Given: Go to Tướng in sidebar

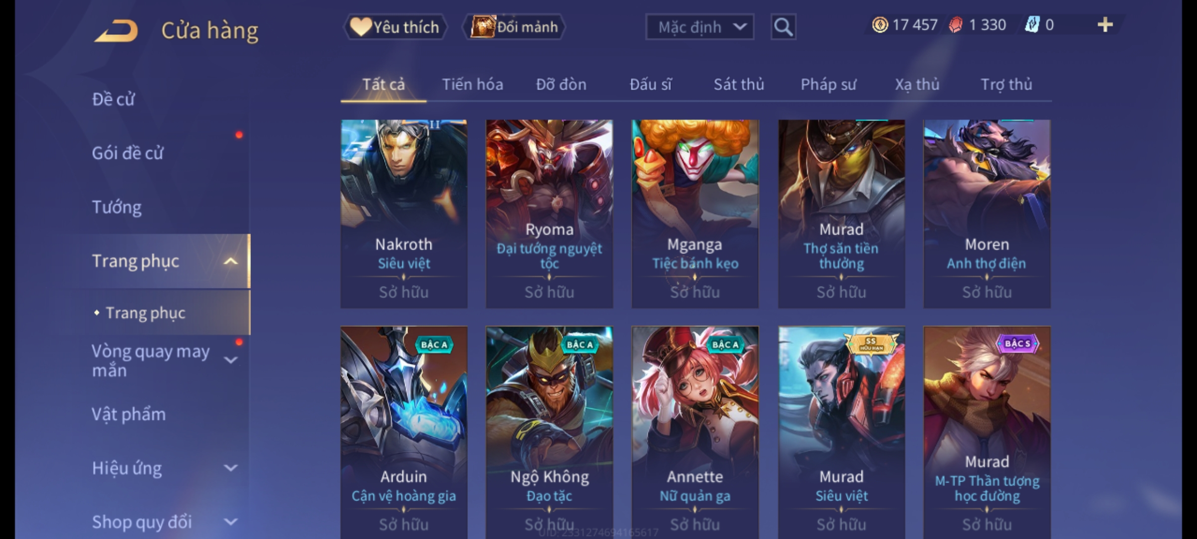Looking at the screenshot, I should (x=117, y=207).
